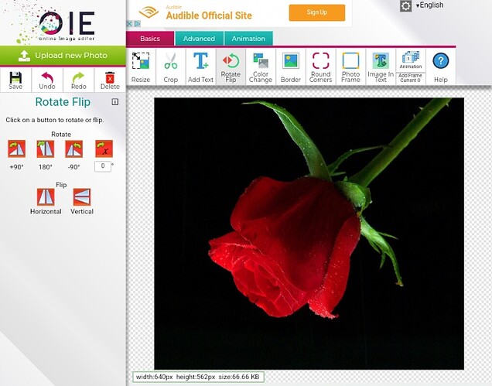
Task: Open the Image In Text tool
Action: pos(381,67)
